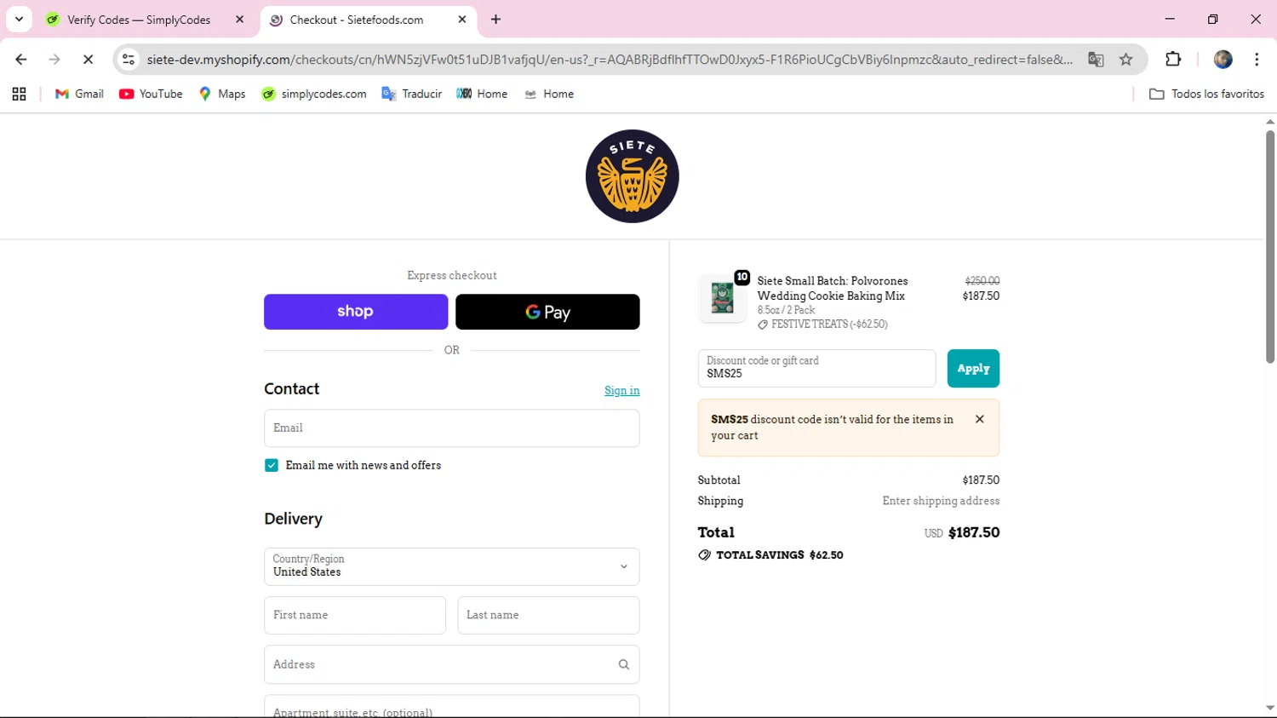This screenshot has height=718, width=1277.
Task: Open Gmail bookmark
Action: click(79, 94)
